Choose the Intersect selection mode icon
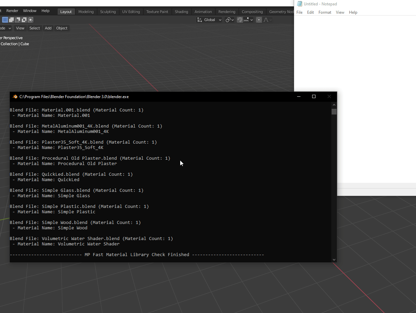Screen dimensions: 416x313 point(30,20)
